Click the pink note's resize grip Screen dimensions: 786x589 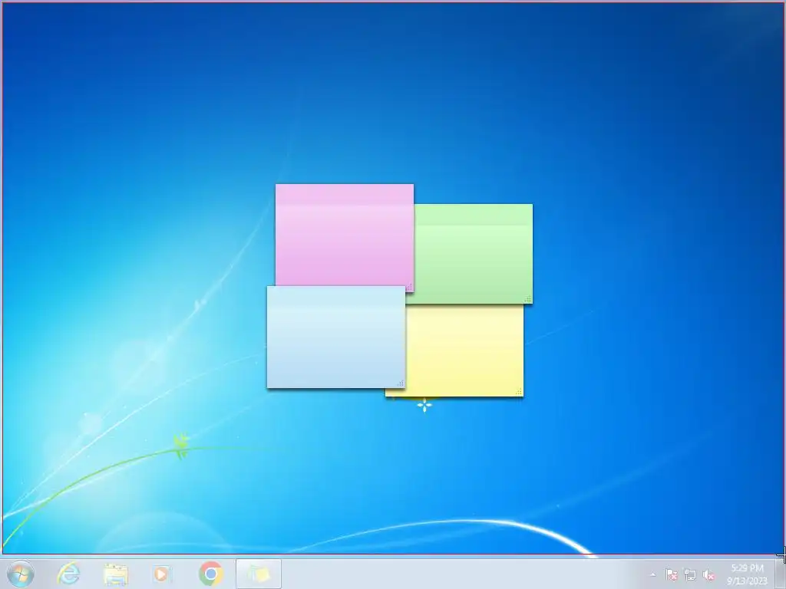[x=409, y=287]
